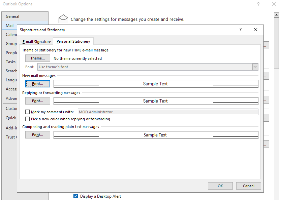Select the Personal Stationery tab

[73, 41]
